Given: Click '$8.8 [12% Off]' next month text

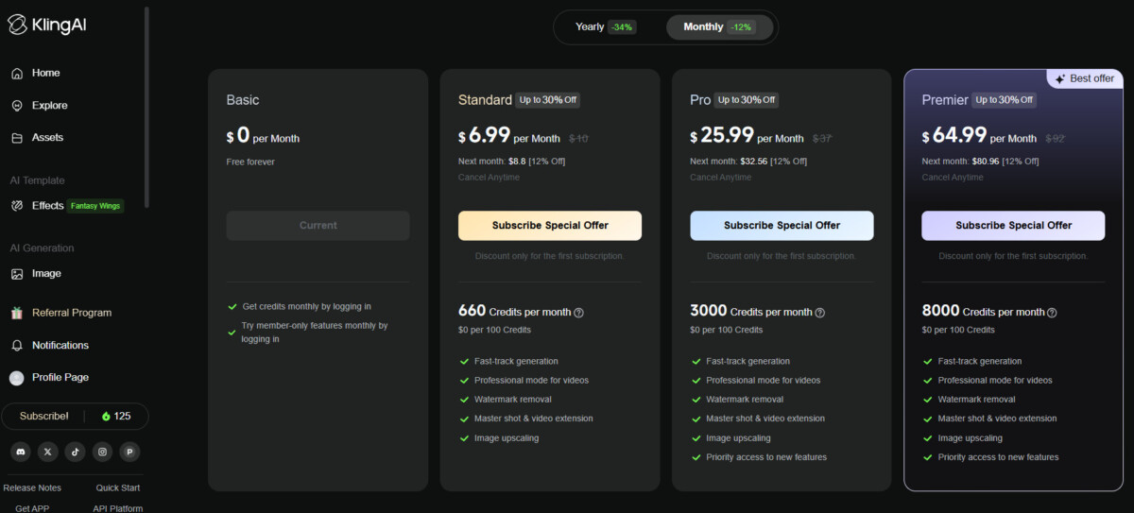Looking at the screenshot, I should click(x=536, y=162).
